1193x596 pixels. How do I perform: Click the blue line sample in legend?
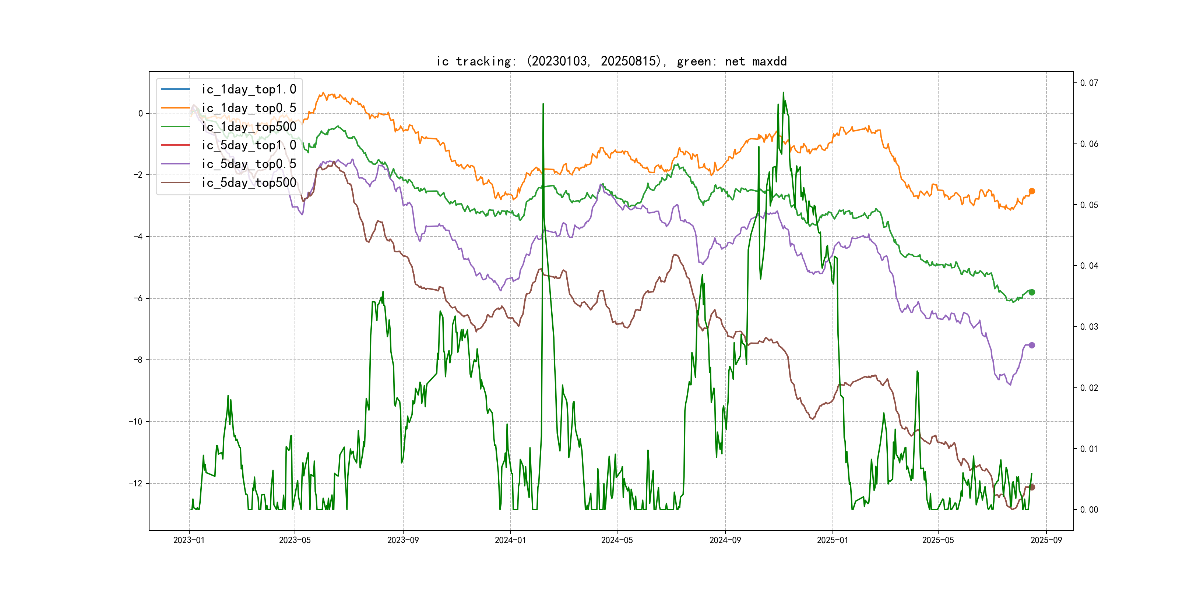[175, 89]
